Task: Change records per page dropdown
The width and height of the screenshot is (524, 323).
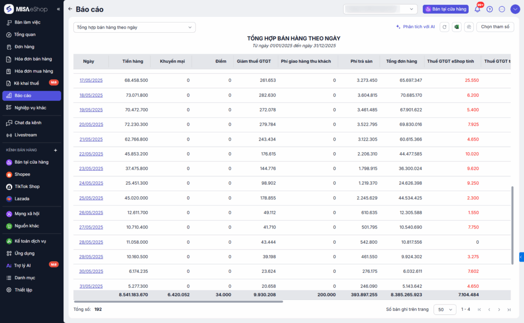Action: tap(445, 310)
